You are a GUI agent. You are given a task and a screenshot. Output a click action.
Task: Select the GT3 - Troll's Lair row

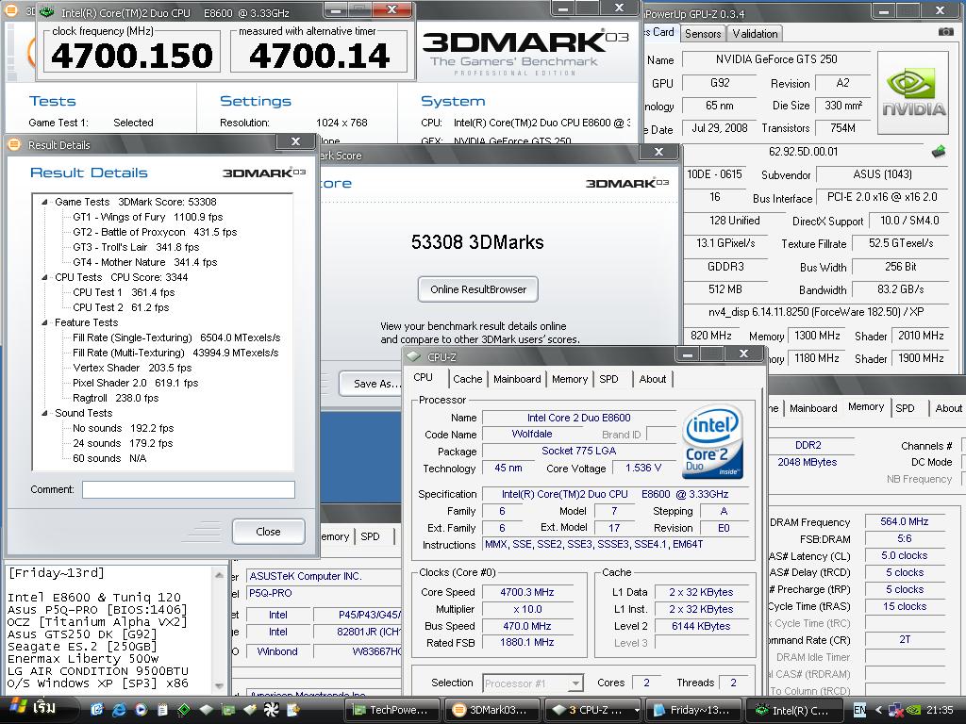(x=136, y=248)
